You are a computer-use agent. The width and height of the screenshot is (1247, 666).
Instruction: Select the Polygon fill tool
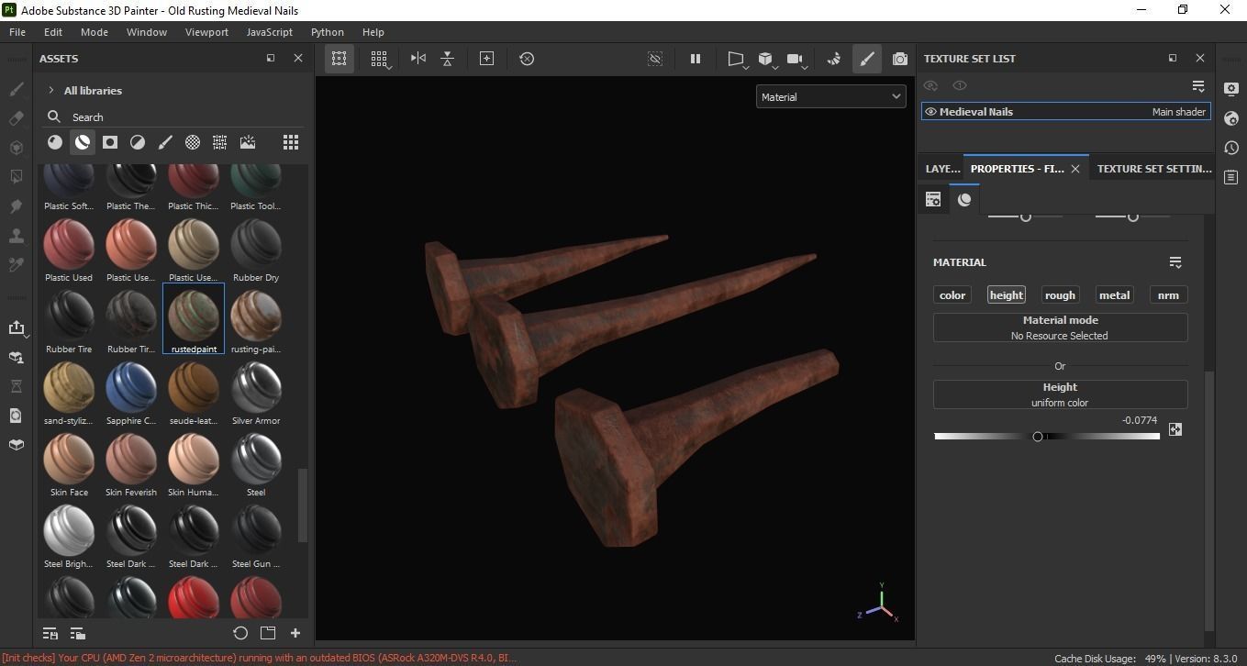coord(16,177)
